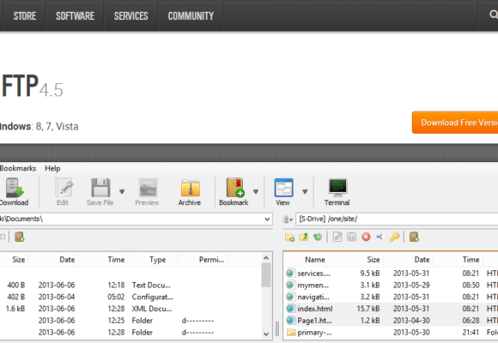Click the Preview picture icon
Image resolution: width=498 pixels, height=343 pixels.
[148, 188]
